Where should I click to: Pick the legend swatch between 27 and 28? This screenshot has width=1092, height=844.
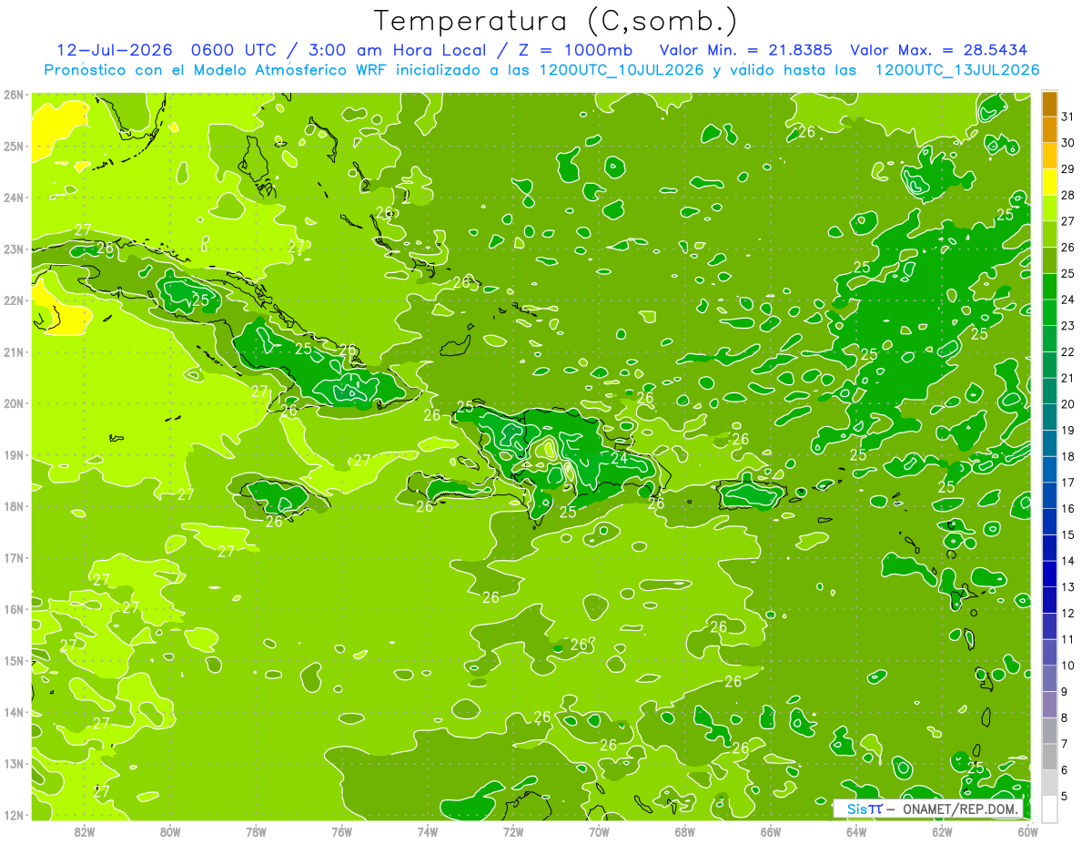click(x=1049, y=208)
